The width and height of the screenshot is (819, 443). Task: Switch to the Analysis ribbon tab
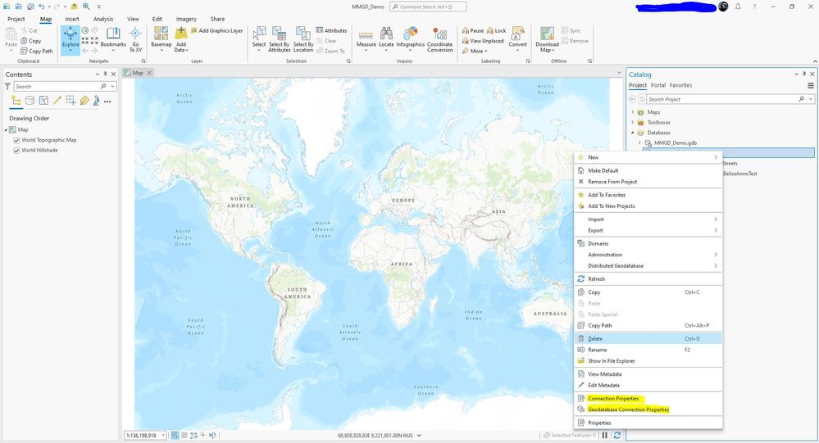[x=103, y=19]
